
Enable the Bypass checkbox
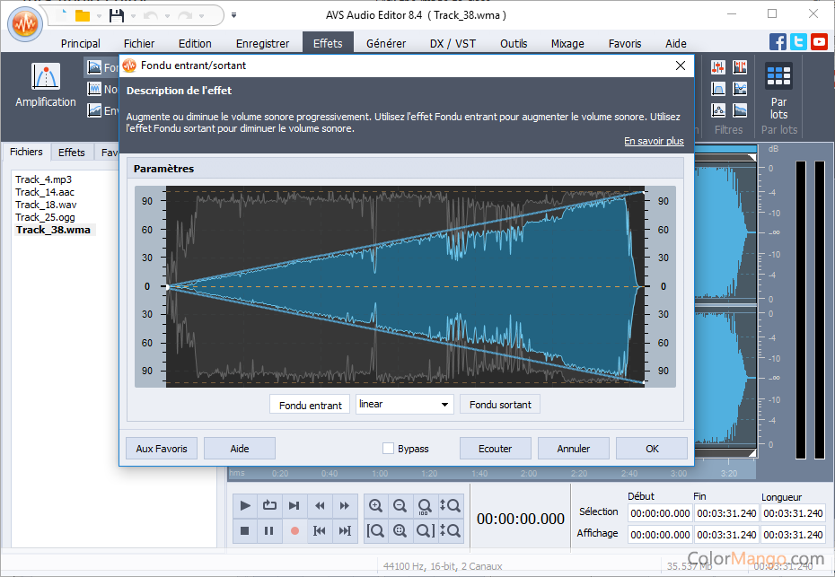tap(388, 449)
